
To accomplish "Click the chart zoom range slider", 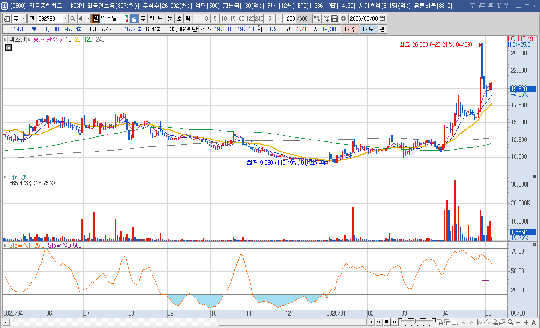I will (x=417, y=322).
